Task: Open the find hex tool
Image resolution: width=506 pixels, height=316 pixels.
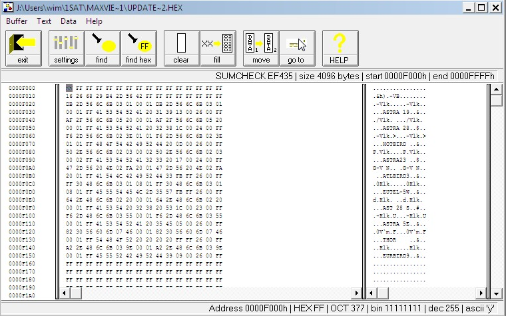Action: (x=138, y=48)
